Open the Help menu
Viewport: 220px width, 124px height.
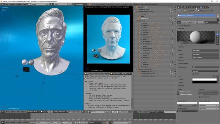[x=25, y=4]
